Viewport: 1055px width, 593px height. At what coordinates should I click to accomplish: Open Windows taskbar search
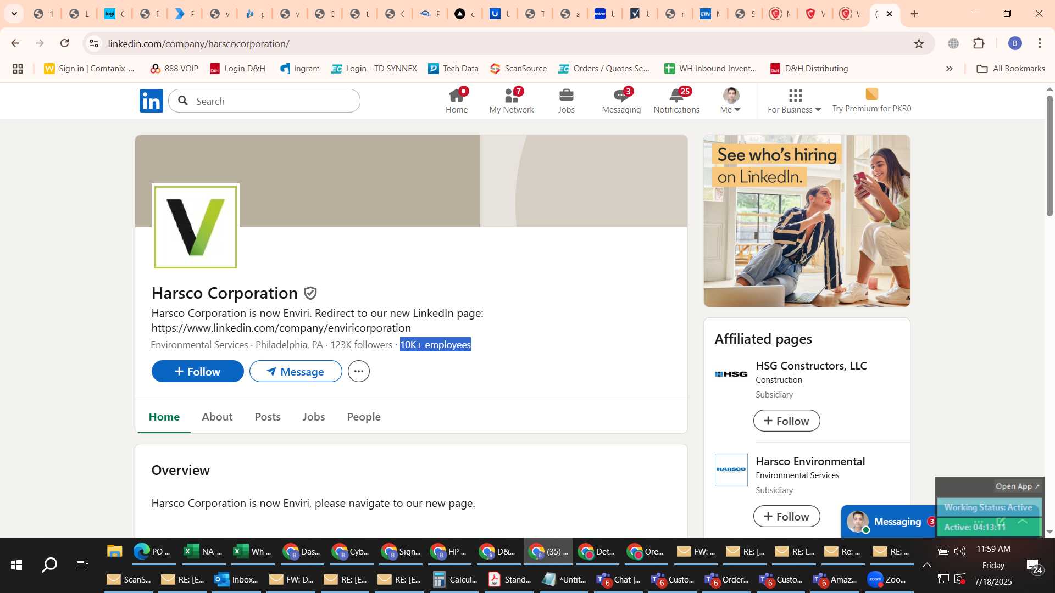49,564
